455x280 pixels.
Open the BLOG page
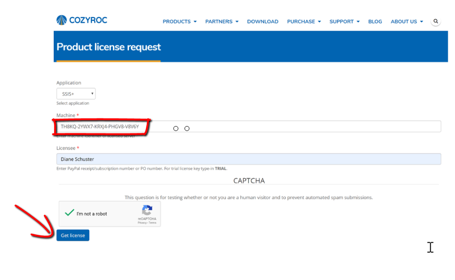click(x=375, y=22)
